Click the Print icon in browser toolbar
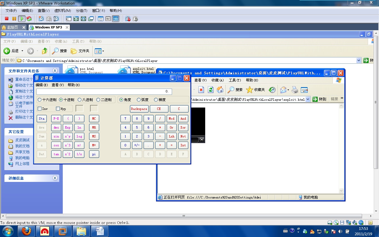Image resolution: width=379 pixels, height=237 pixels. point(295,89)
